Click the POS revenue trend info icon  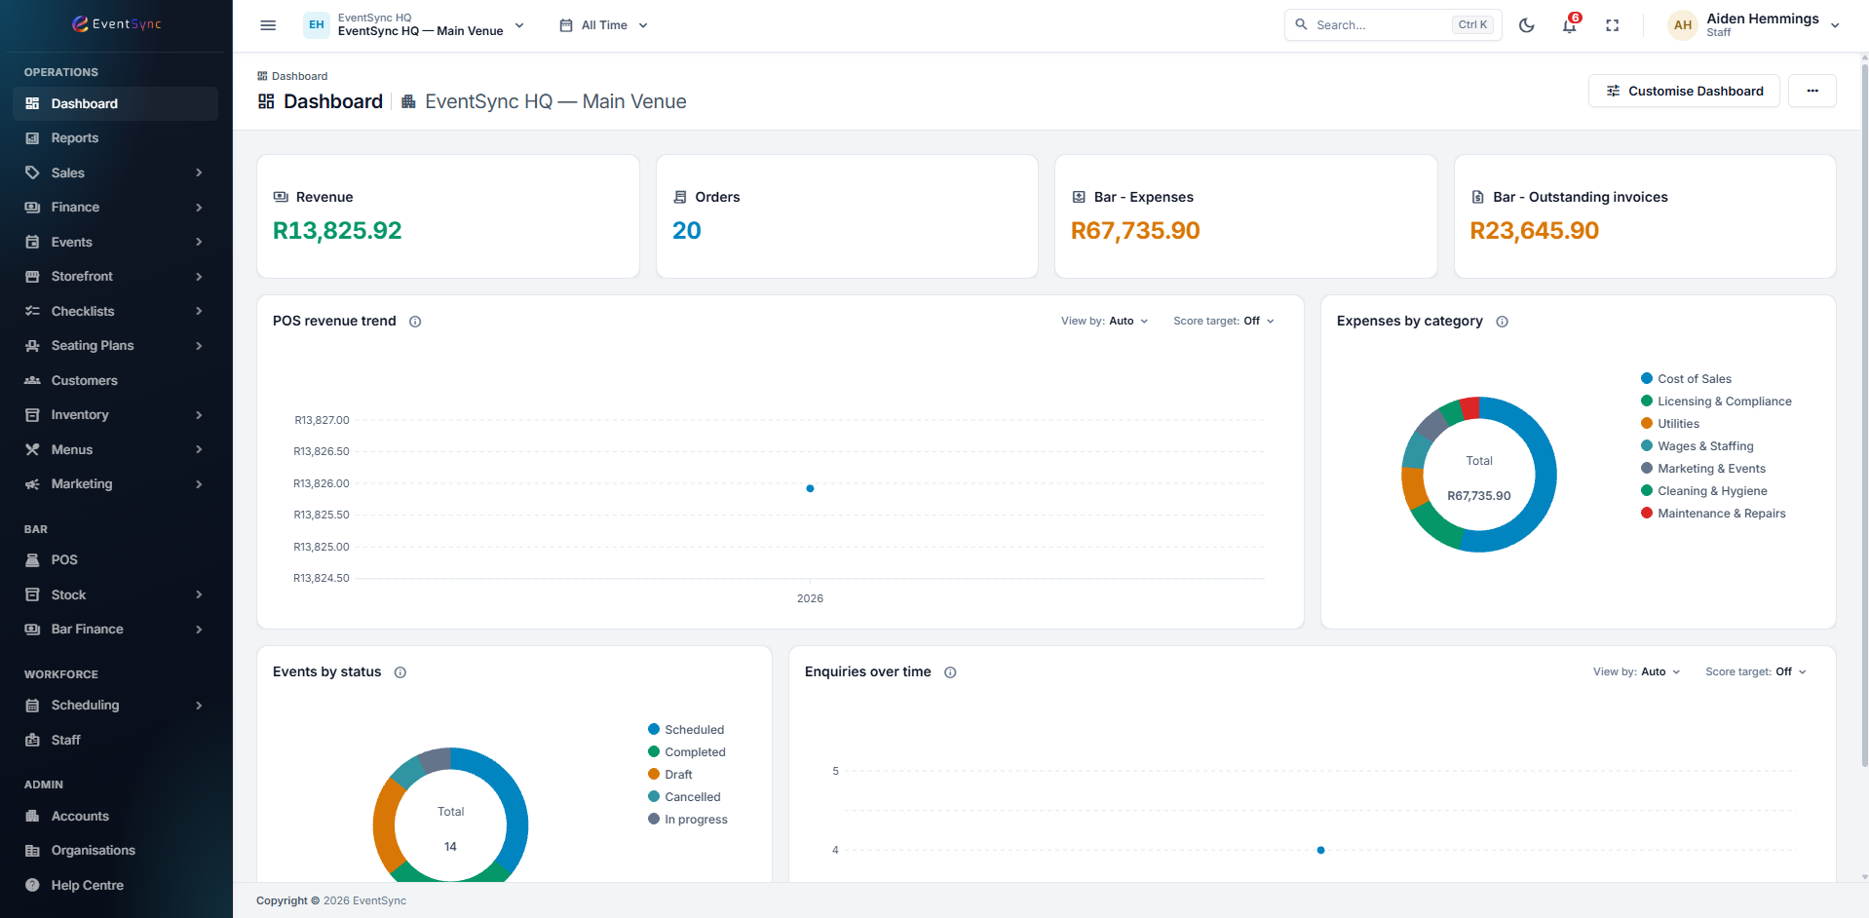[x=415, y=322]
